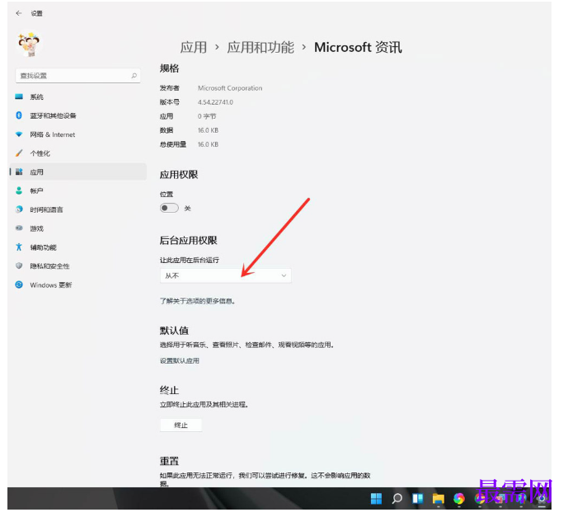Screen dimensions: 568x517
Task: Select the 应用 sidebar category
Action: [78, 172]
